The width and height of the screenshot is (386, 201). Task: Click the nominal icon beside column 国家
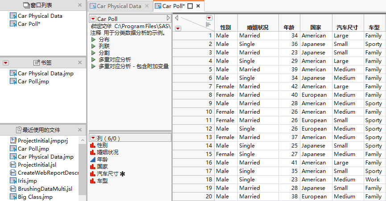(93, 167)
